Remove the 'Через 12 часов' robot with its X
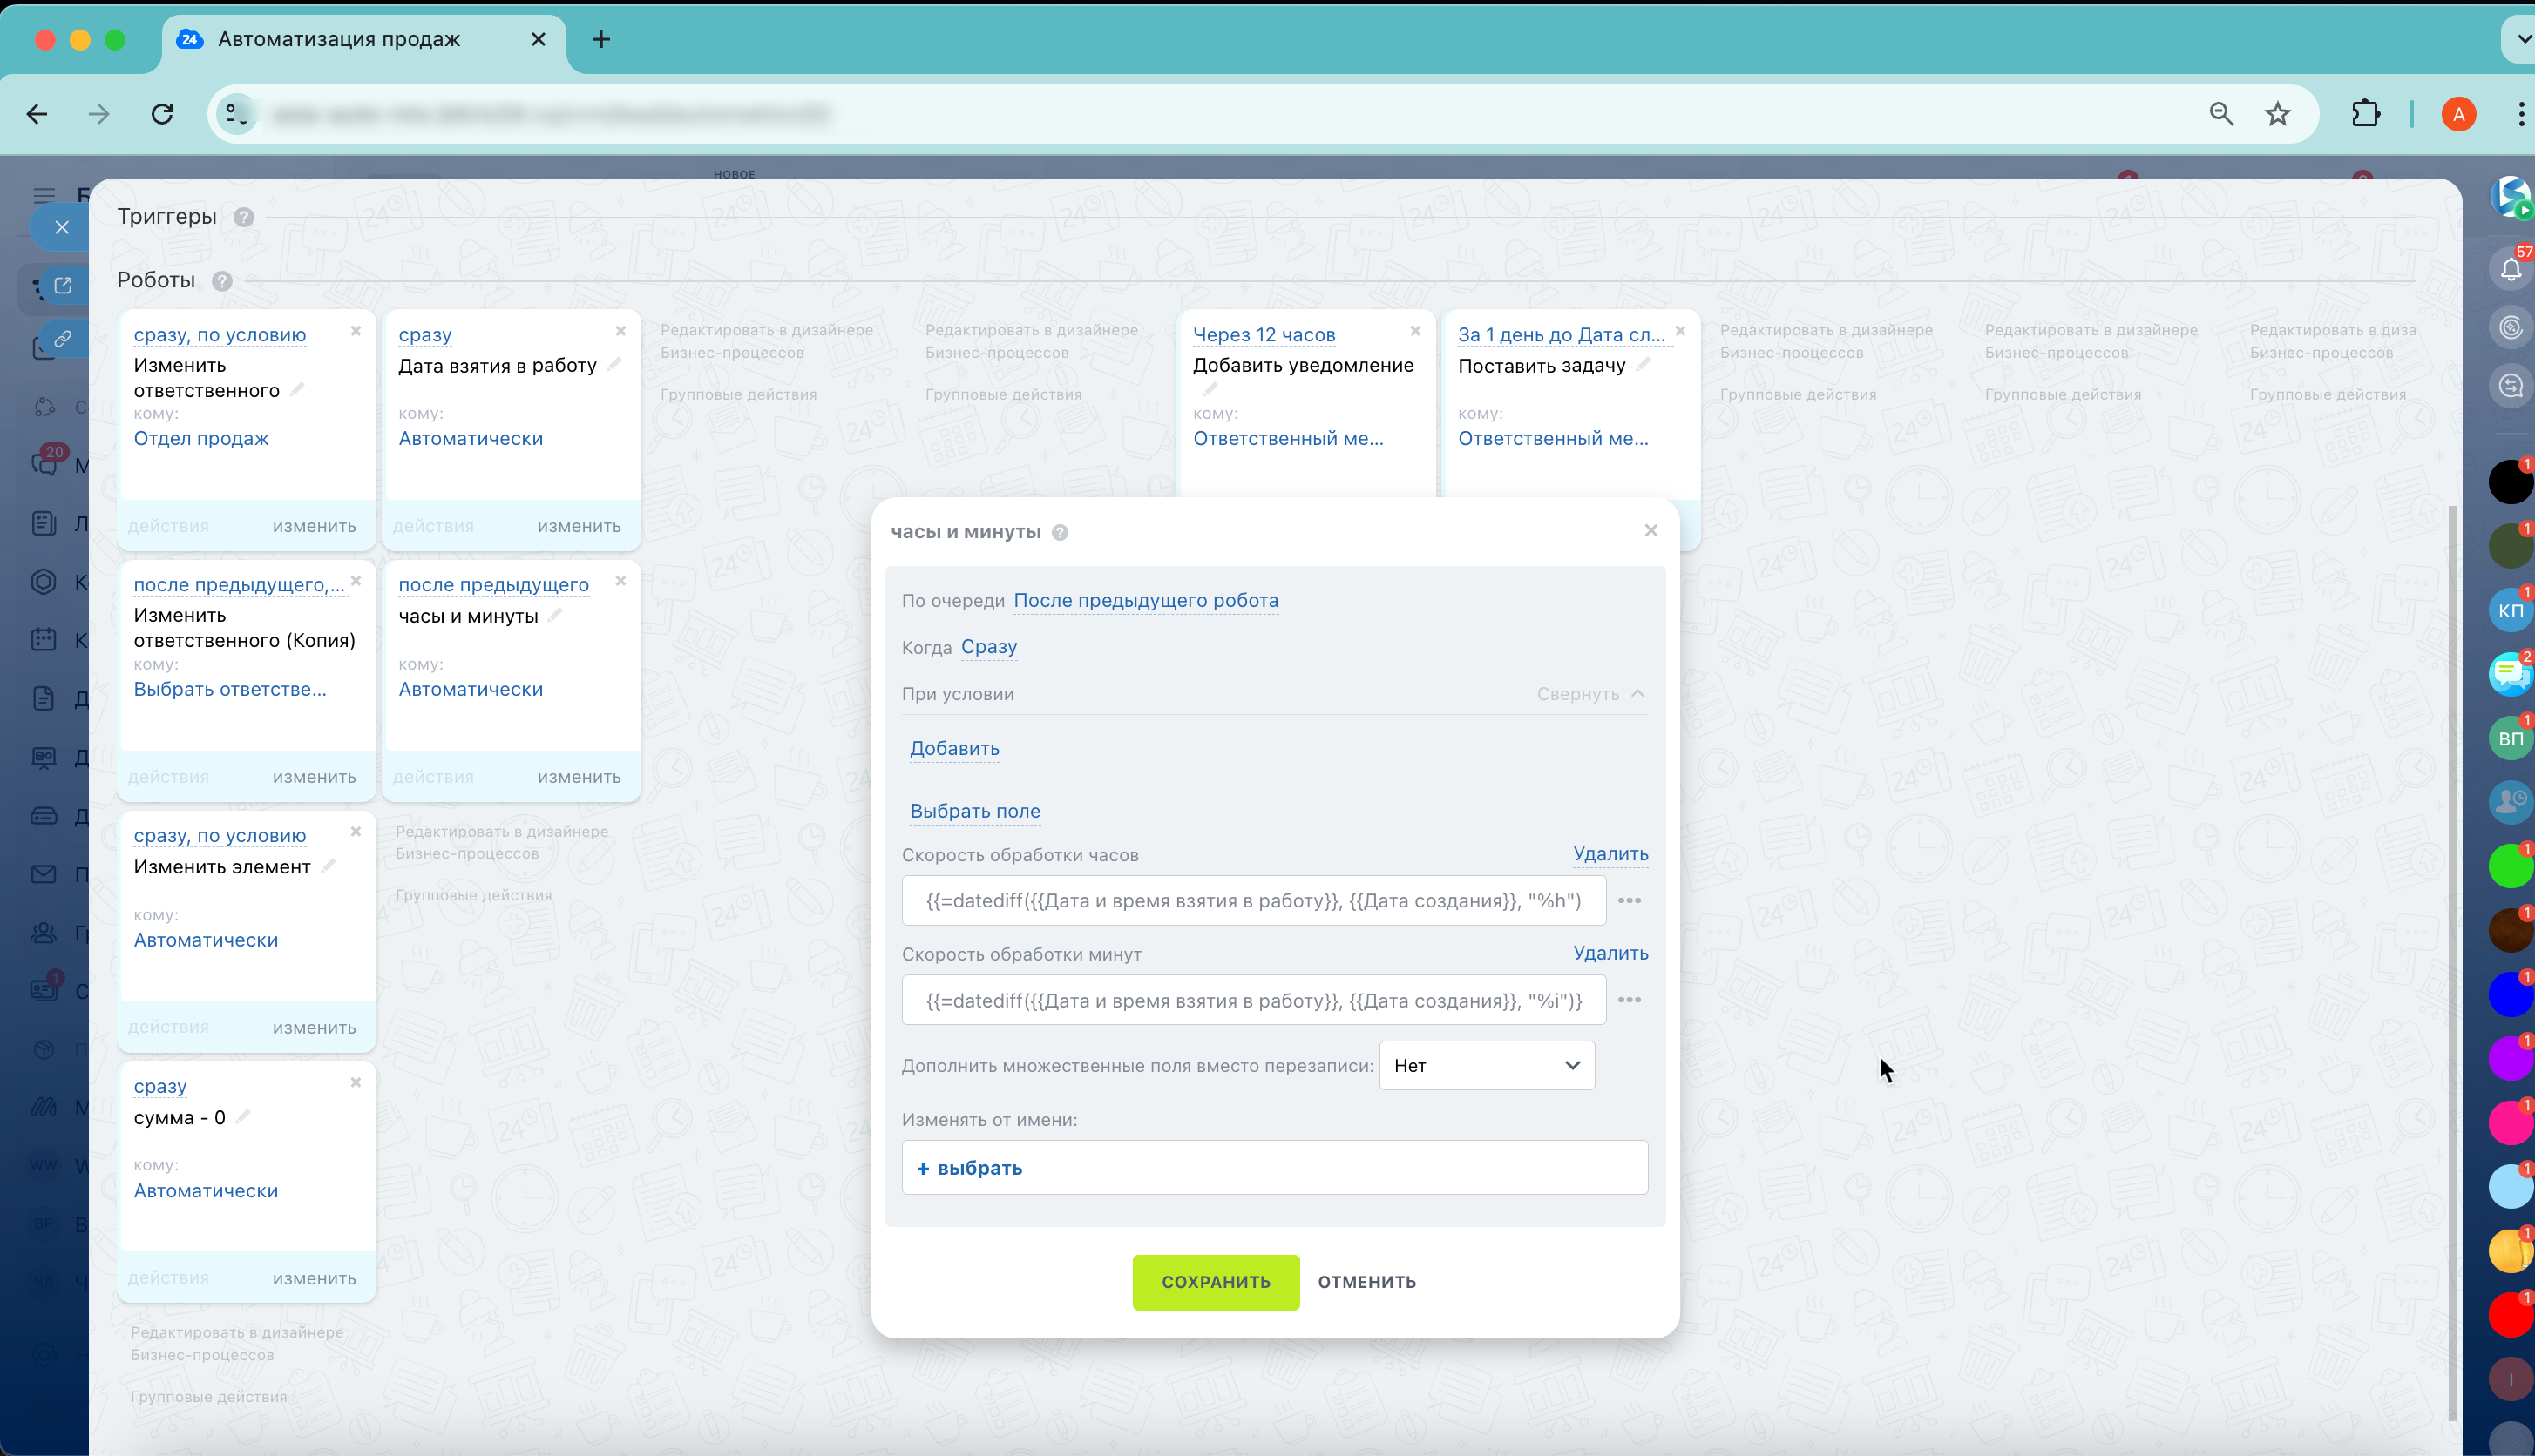 point(1414,331)
